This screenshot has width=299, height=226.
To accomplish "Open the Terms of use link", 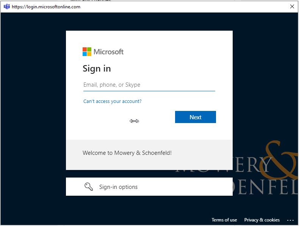I will (x=224, y=220).
